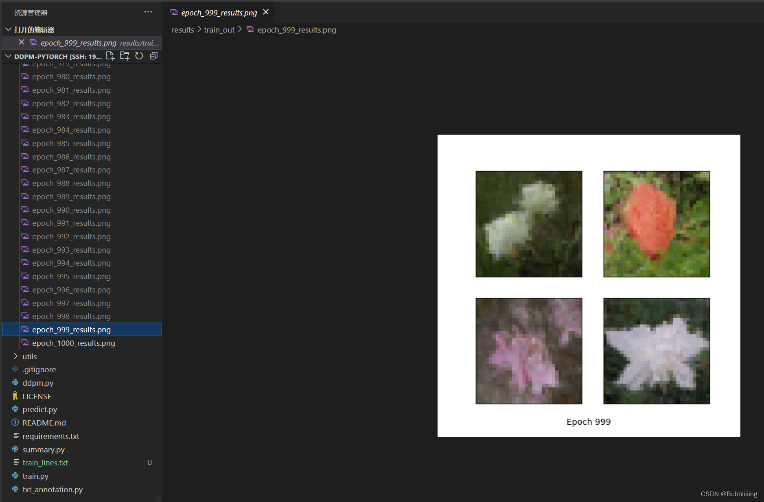The image size is (764, 502).
Task: Click the results breadcrumb segment
Action: click(x=183, y=30)
